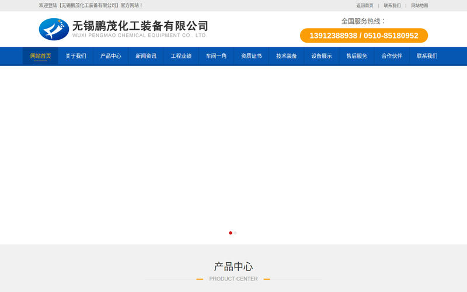Click the 全国服务热线 label
Image resolution: width=467 pixels, height=292 pixels.
[x=363, y=21]
